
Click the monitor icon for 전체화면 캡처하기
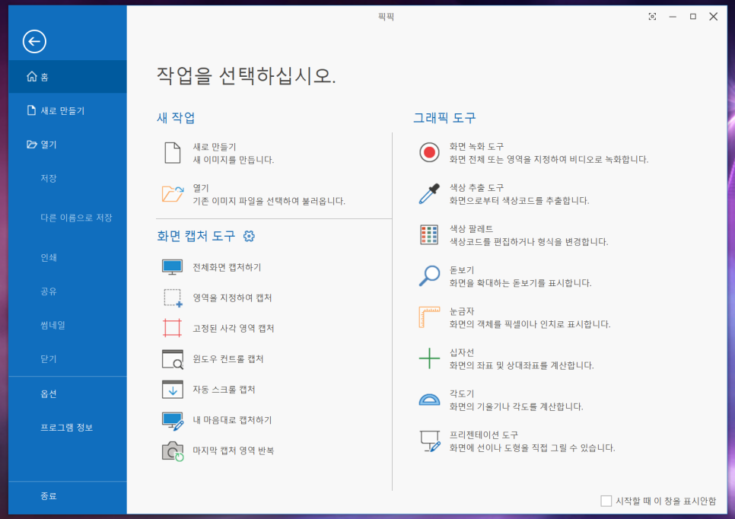173,267
